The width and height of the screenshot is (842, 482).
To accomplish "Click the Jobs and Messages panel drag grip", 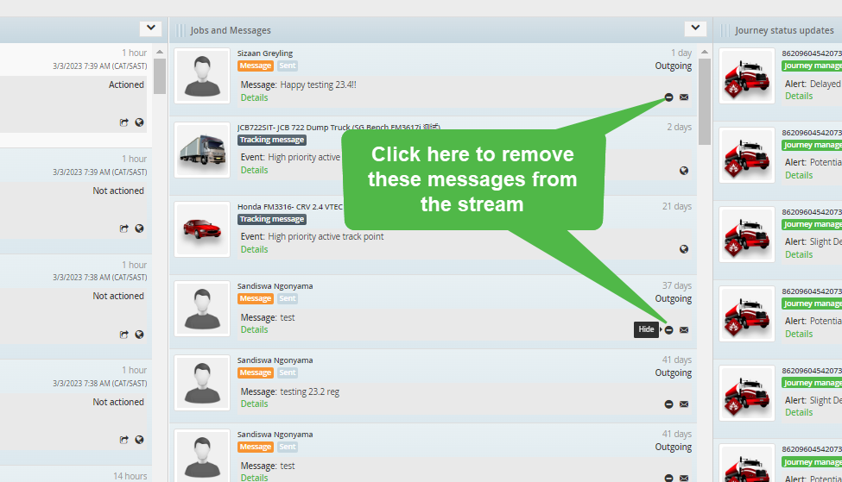I will pyautogui.click(x=180, y=30).
